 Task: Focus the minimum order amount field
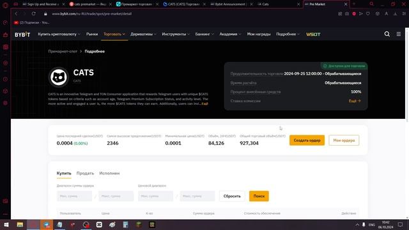pos(74,196)
